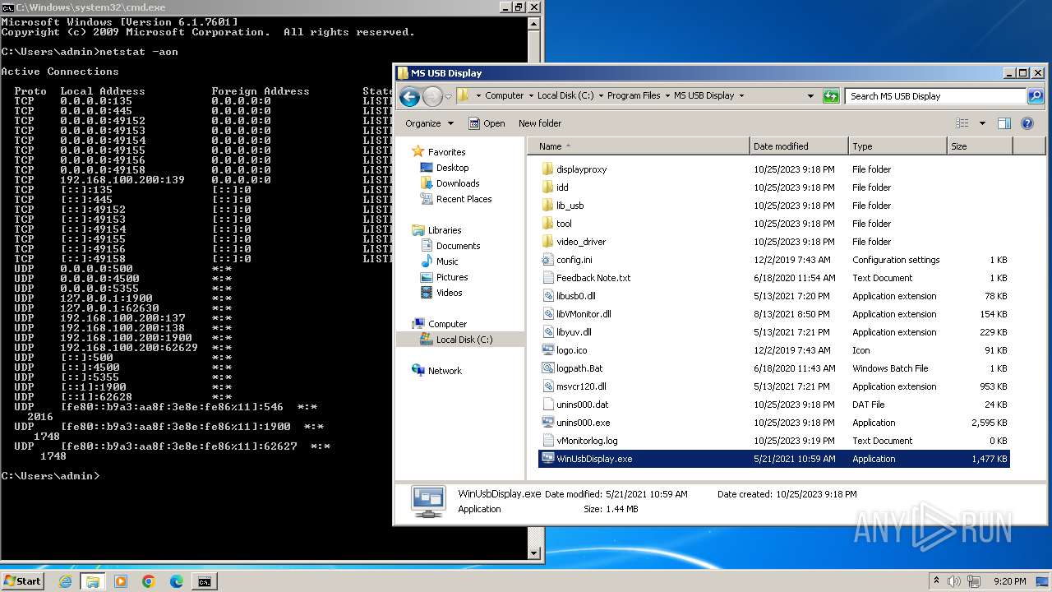Screen dimensions: 1052x592
Task: Click the green Refresh button beside address bar
Action: (x=831, y=96)
